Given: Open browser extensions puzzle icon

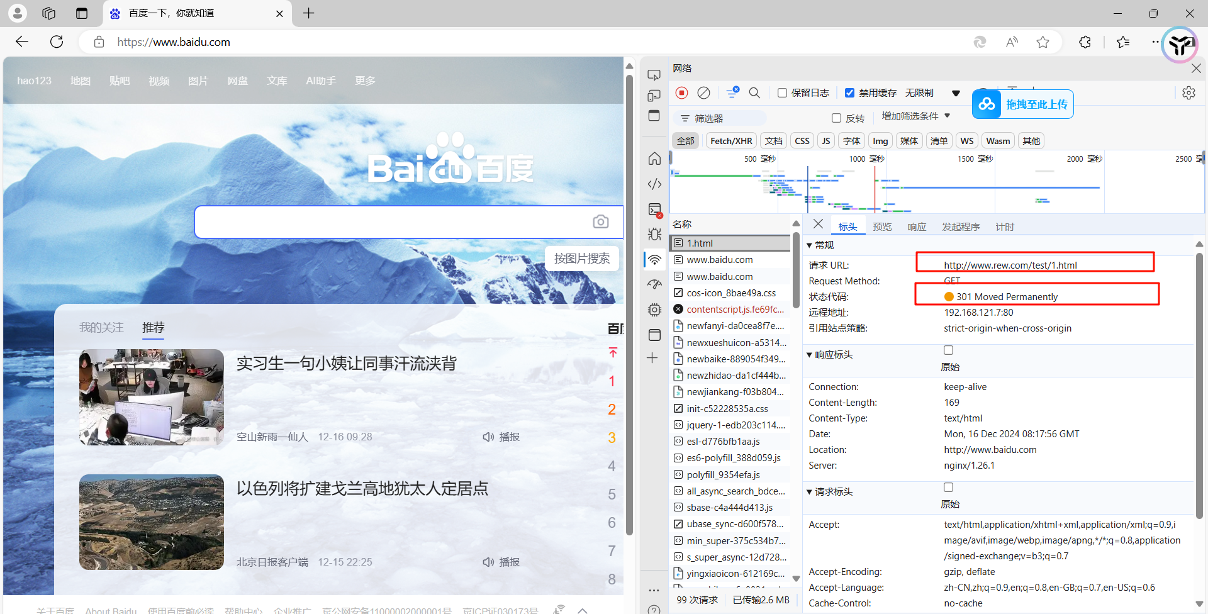Looking at the screenshot, I should coord(1085,42).
